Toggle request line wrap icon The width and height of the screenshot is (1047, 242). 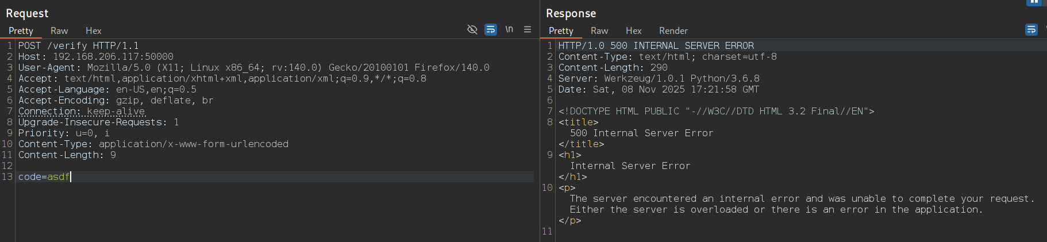490,29
